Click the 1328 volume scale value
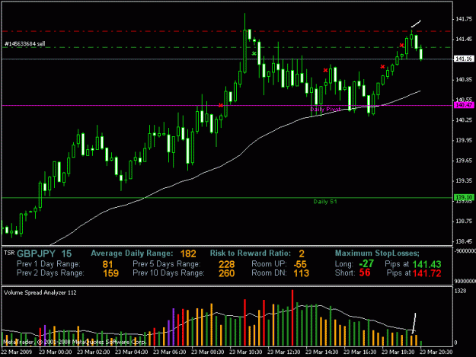 point(461,291)
